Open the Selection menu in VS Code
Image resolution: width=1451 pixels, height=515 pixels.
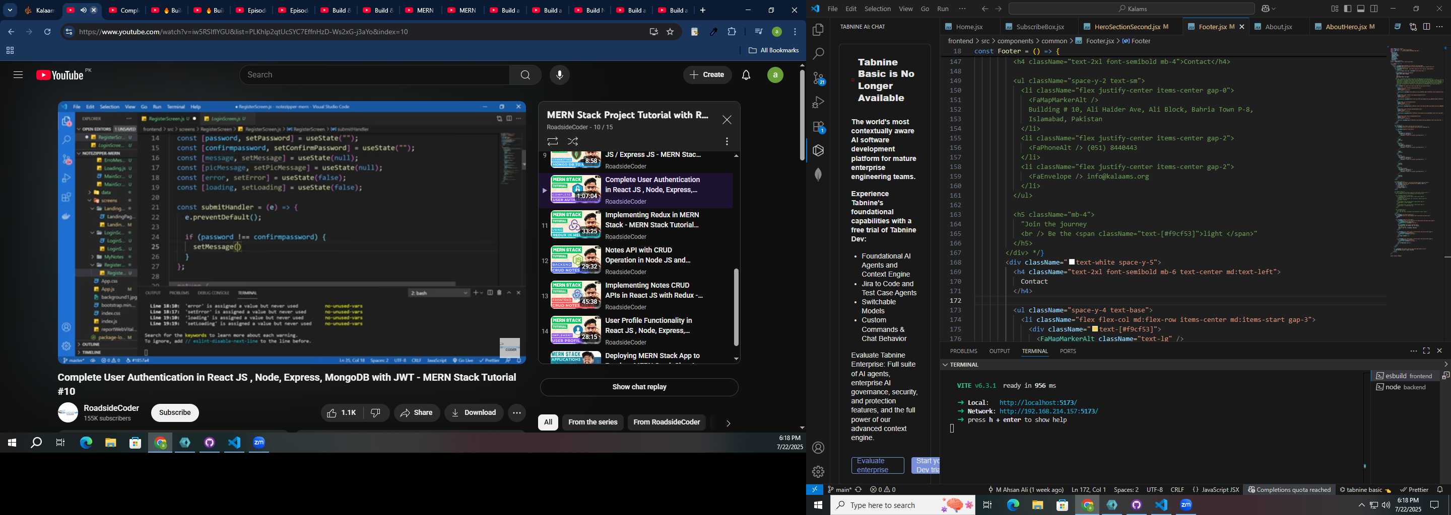[878, 9]
